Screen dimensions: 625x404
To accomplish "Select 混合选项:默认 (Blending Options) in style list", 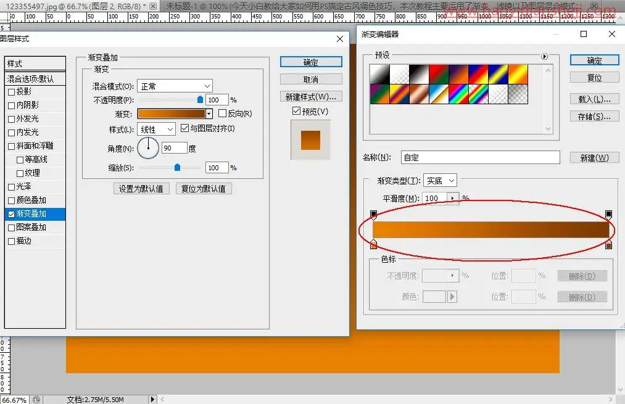I will coord(35,79).
